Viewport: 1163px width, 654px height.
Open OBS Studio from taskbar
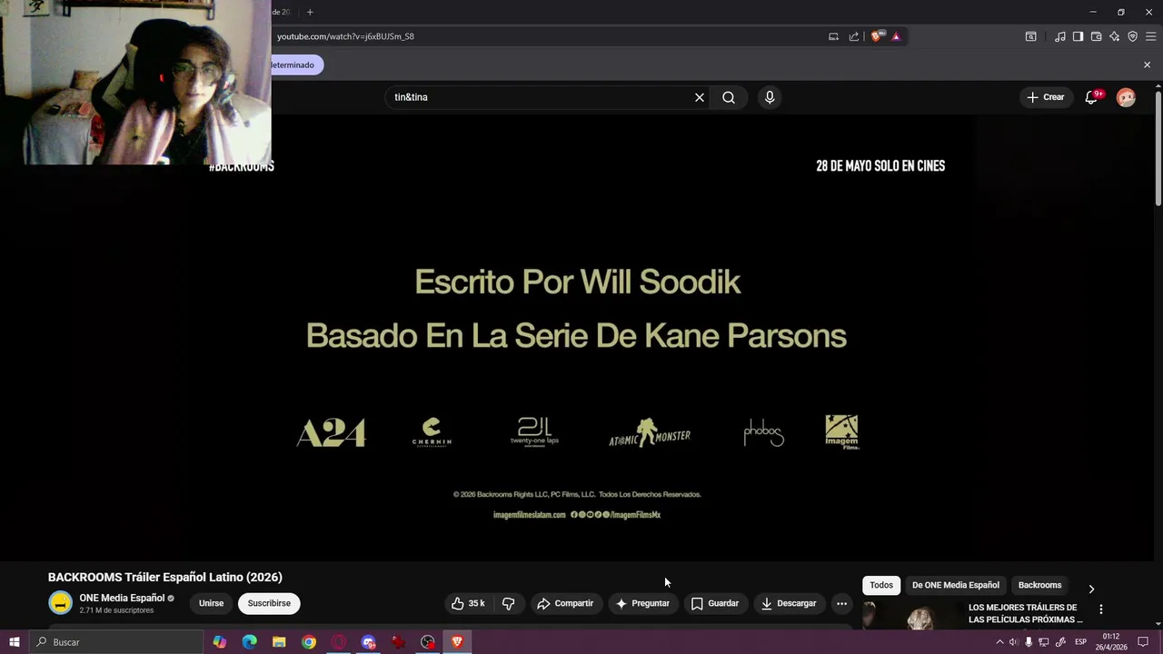[428, 642]
